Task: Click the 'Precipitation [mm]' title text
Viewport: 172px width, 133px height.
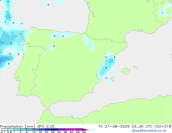Action: pyautogui.click(x=18, y=126)
